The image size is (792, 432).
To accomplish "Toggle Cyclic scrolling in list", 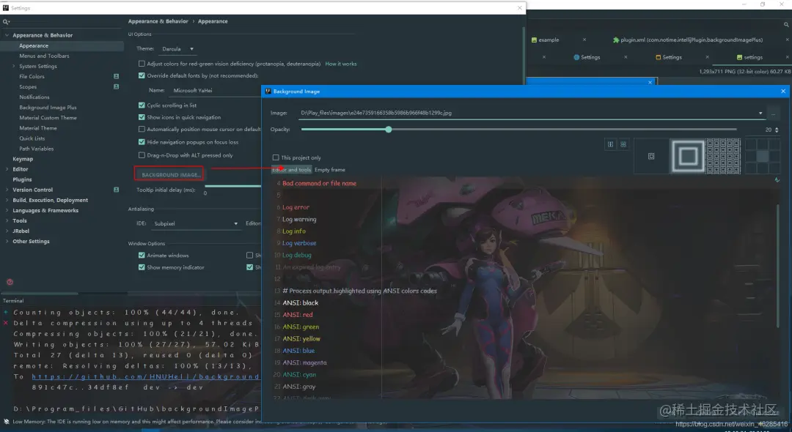I will tap(142, 105).
